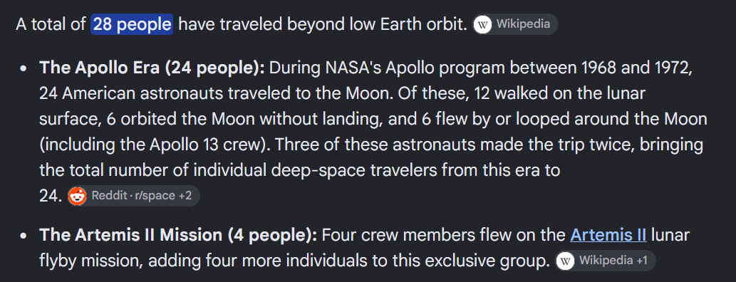Screen dimensions: 736x282
Task: Click the "Wikipedia" label in the top source chip
Action: (x=523, y=24)
